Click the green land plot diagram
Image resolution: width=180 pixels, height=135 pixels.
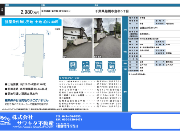[34, 56]
